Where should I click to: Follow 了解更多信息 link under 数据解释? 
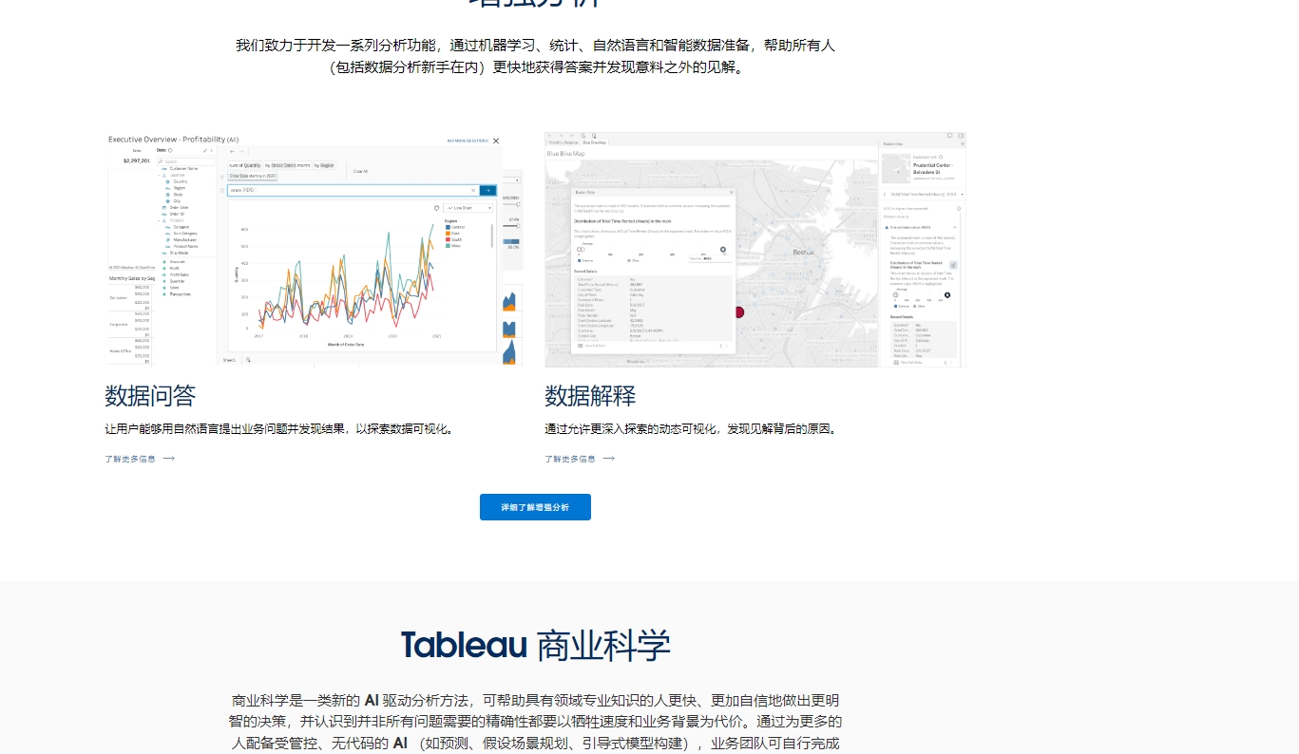click(x=580, y=459)
